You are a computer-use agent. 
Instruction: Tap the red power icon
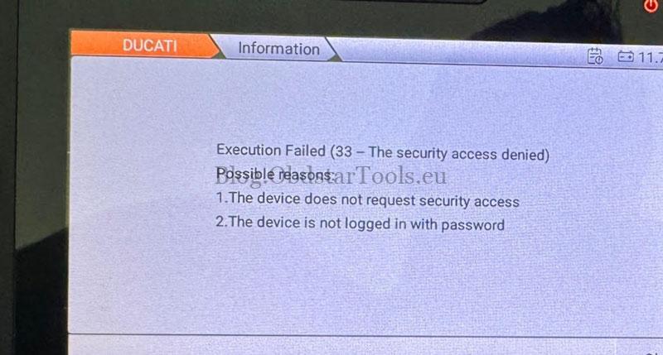coord(651,6)
